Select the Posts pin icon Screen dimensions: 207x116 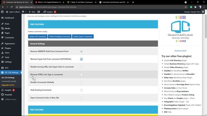2,24
